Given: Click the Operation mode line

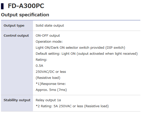Looking at the screenshot, I should click(49, 42).
